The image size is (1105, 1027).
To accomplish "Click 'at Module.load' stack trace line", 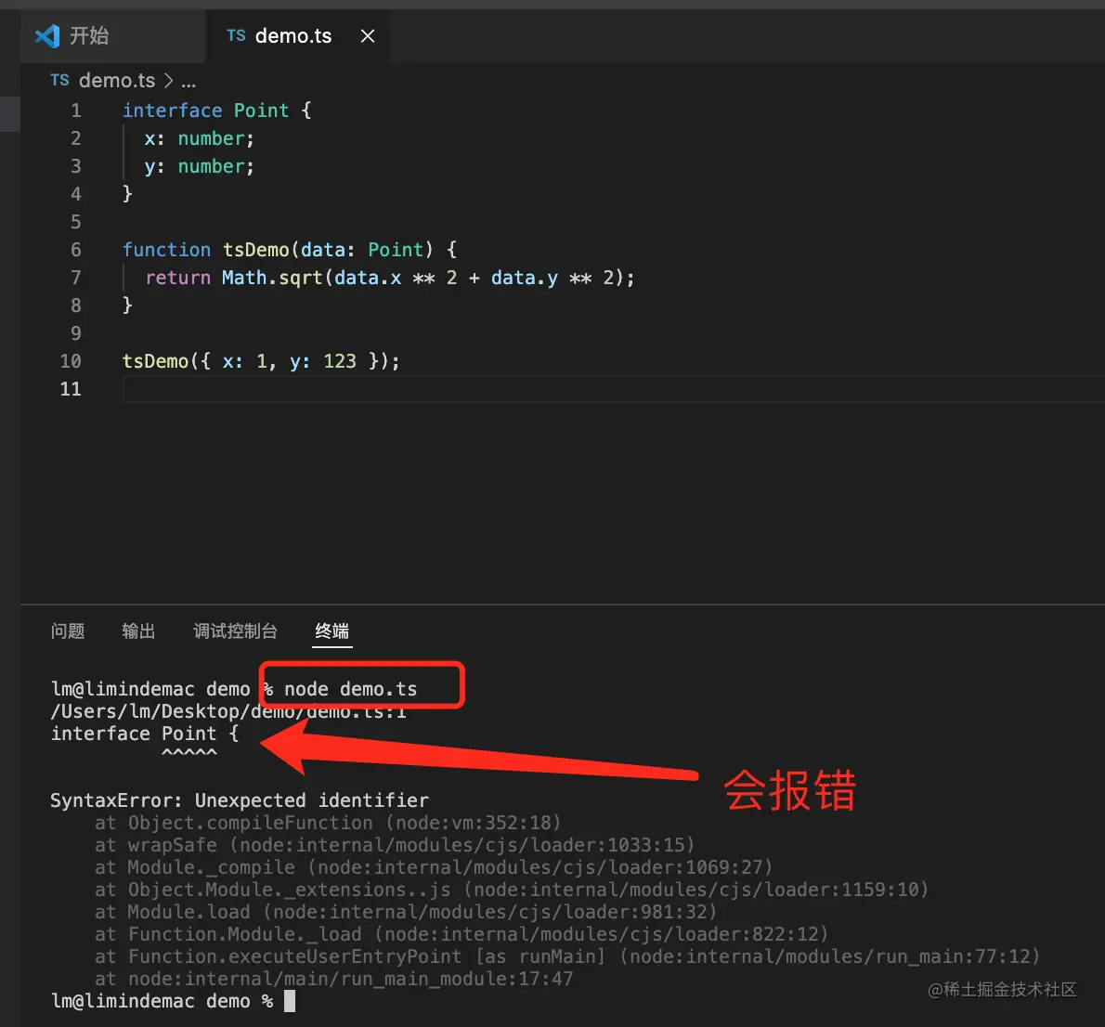I will point(406,912).
